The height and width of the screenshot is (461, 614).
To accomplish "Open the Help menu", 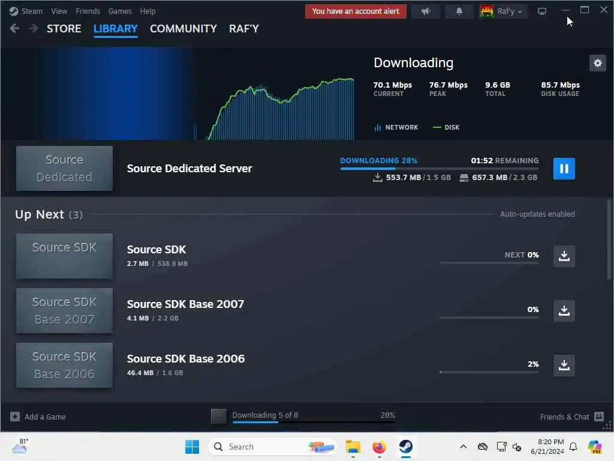I will (x=148, y=11).
